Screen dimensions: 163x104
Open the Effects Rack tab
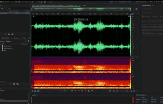click(x=5, y=38)
